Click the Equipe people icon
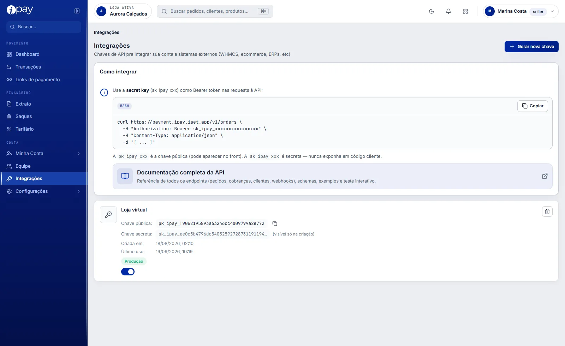 9,166
